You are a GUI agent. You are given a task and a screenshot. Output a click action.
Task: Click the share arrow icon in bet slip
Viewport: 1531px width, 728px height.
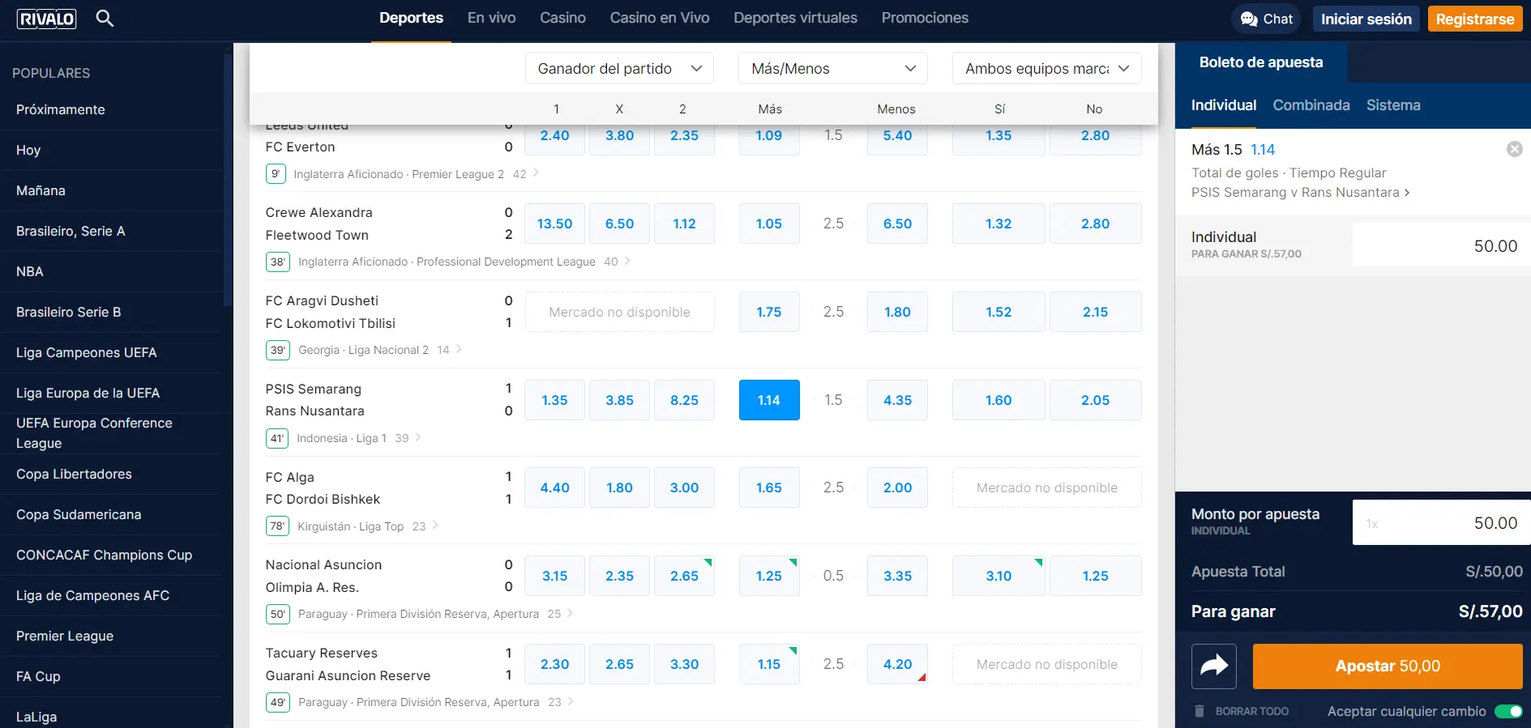[x=1213, y=666]
